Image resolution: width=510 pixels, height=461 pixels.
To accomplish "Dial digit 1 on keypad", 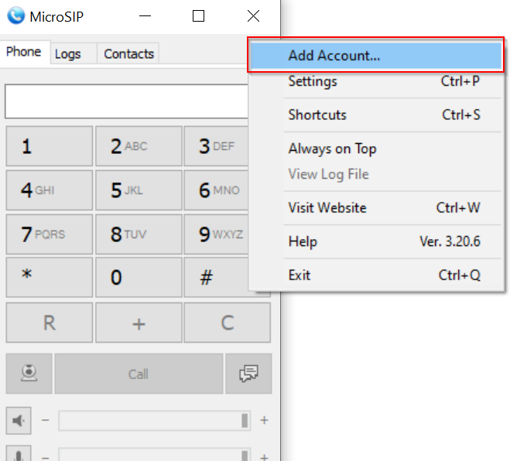I will [49, 146].
